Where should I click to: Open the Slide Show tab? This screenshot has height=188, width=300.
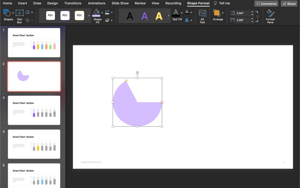point(120,3)
